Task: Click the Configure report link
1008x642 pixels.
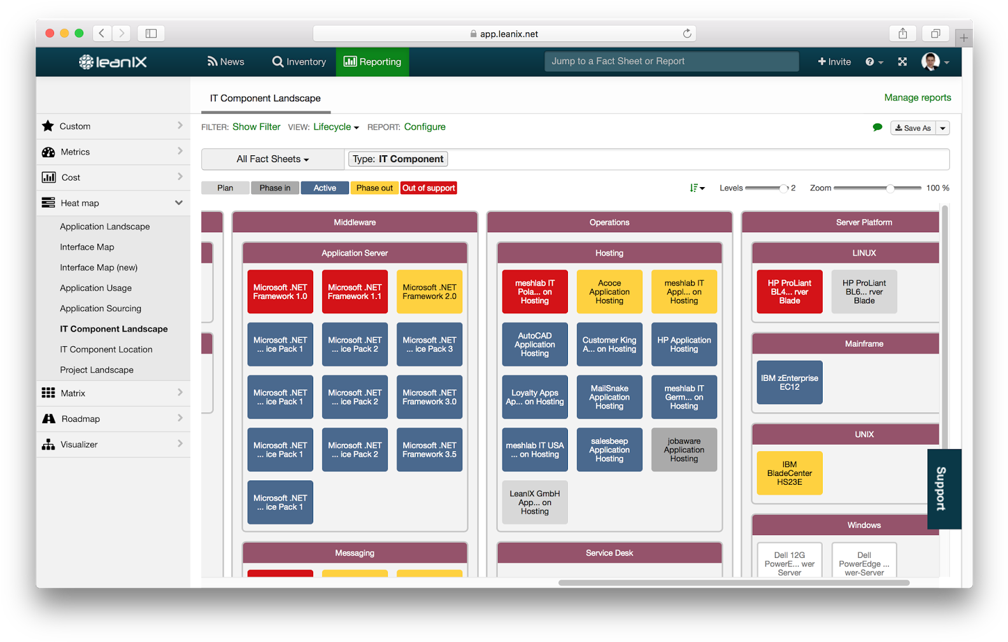Action: click(425, 127)
